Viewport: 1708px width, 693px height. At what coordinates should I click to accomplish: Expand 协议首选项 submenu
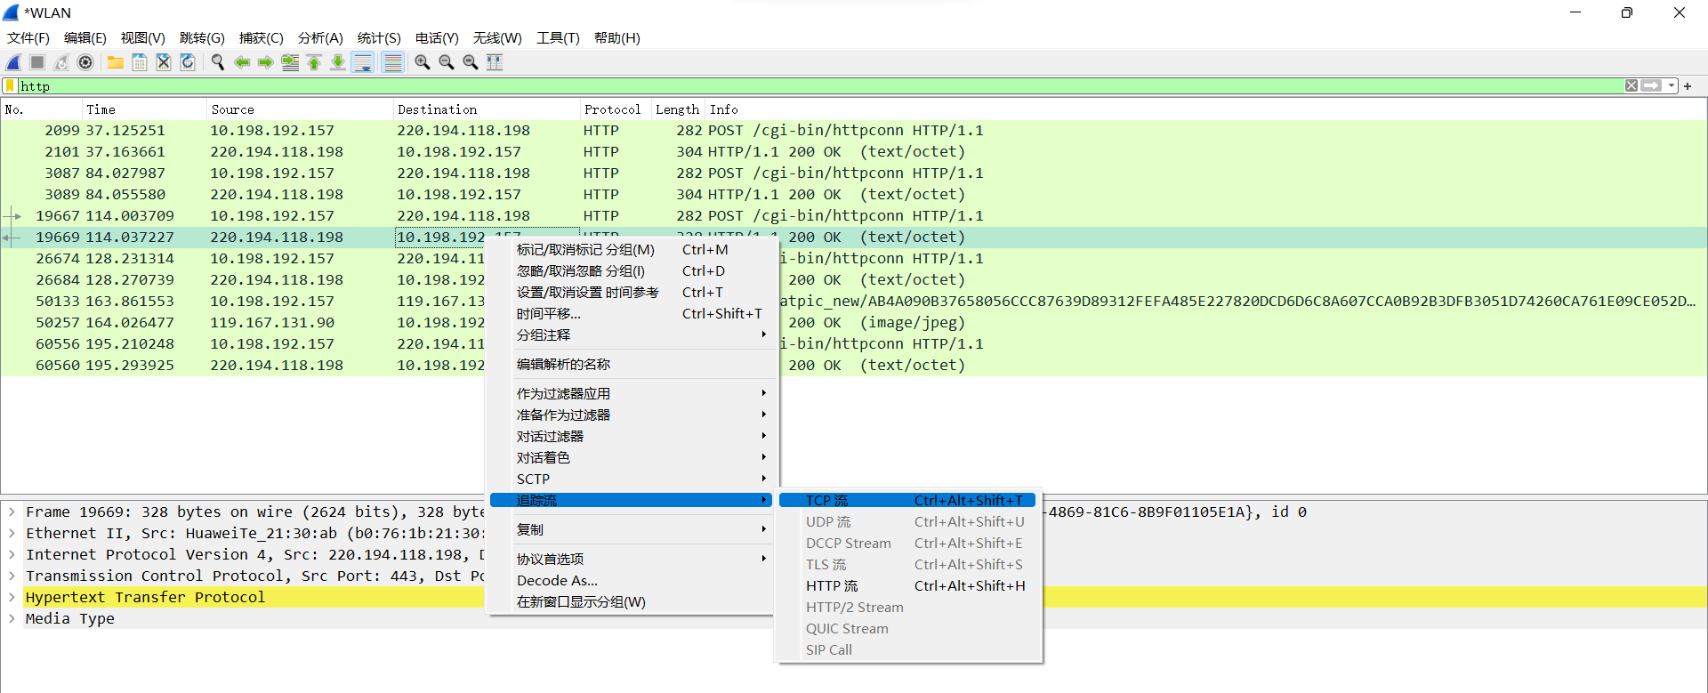[x=631, y=560]
